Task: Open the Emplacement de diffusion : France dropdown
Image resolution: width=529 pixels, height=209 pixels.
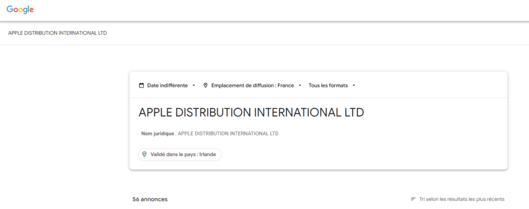Action: pos(253,85)
